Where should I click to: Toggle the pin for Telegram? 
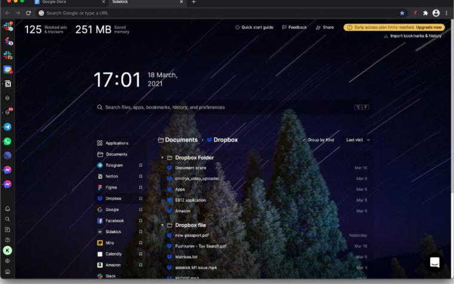click(141, 165)
